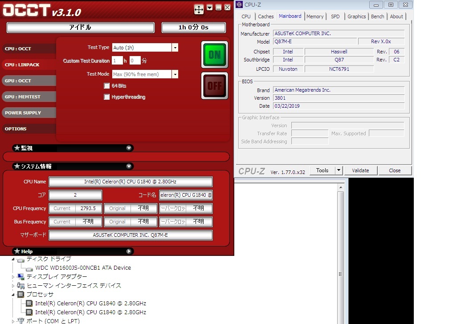Screen dimensions: 449x324
Task: Click the star icon beside 監視
Action: [x=17, y=148]
